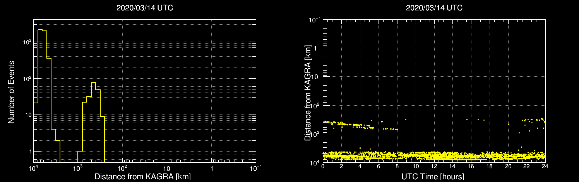Click the scatter plot title 2020/03/14 UTC
The image size is (579, 182).
point(434,8)
